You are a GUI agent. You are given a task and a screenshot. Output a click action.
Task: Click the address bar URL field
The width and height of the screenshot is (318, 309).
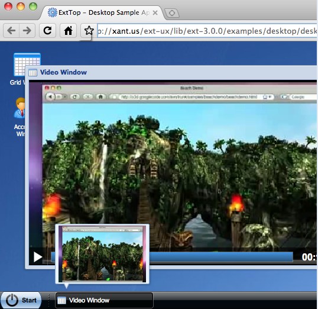[x=207, y=31]
